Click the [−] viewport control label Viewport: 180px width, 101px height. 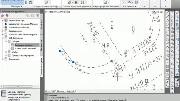click(x=47, y=12)
